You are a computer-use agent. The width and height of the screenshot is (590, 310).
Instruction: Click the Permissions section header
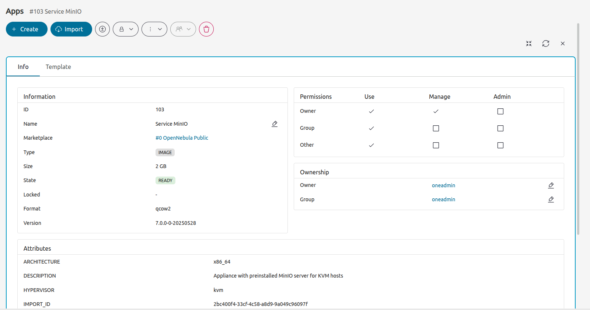pyautogui.click(x=316, y=97)
